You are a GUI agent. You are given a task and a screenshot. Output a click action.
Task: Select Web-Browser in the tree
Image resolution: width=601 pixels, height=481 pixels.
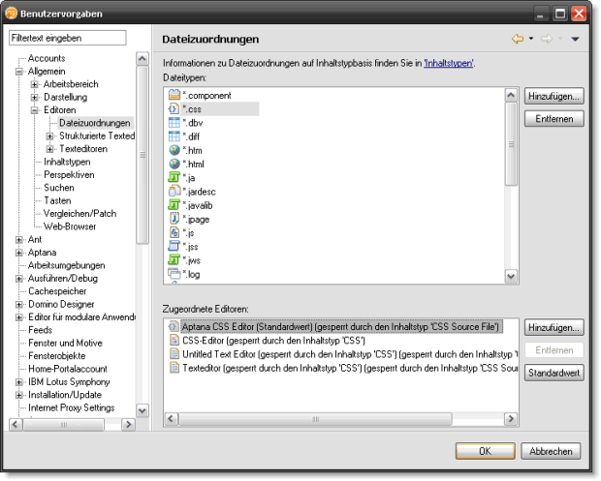click(x=70, y=226)
